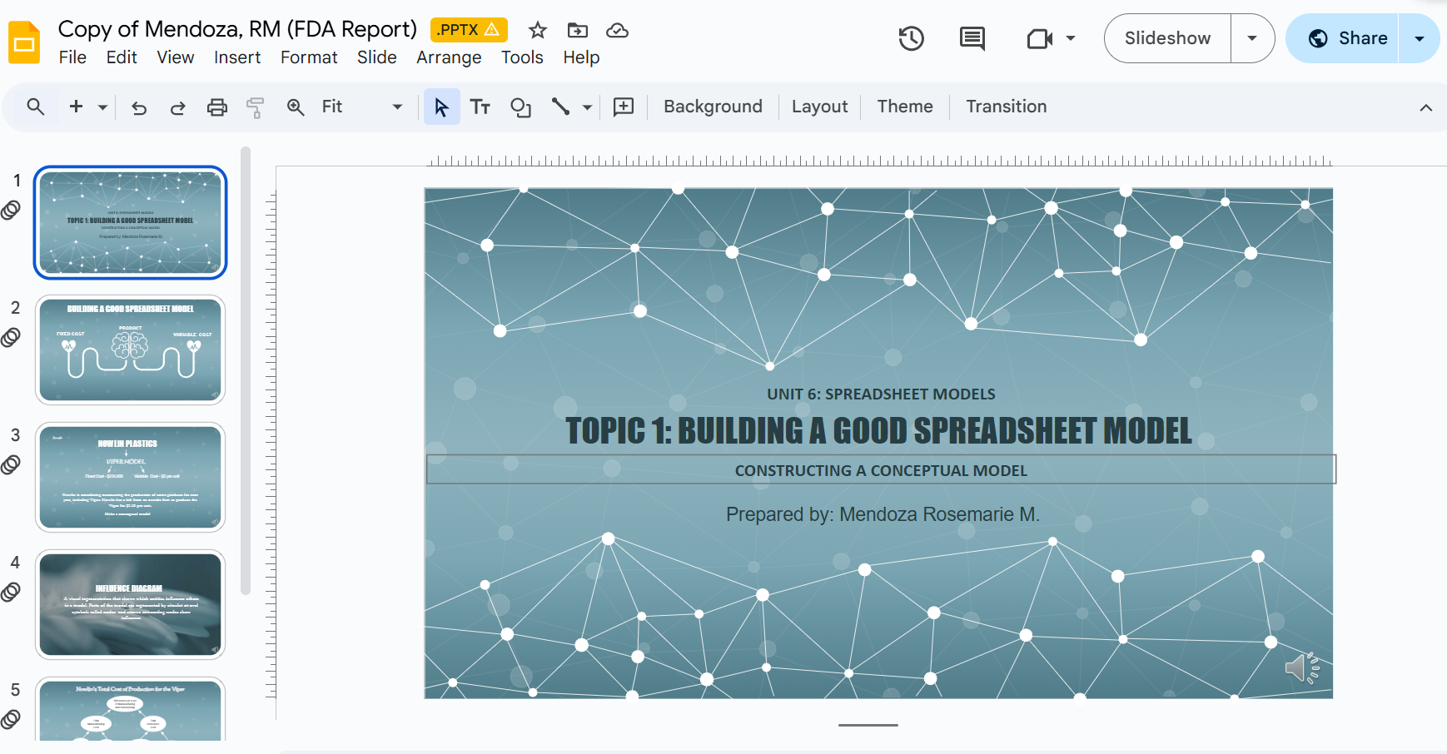1447x754 pixels.
Task: Expand the line type dropdown arrow
Action: click(x=587, y=107)
